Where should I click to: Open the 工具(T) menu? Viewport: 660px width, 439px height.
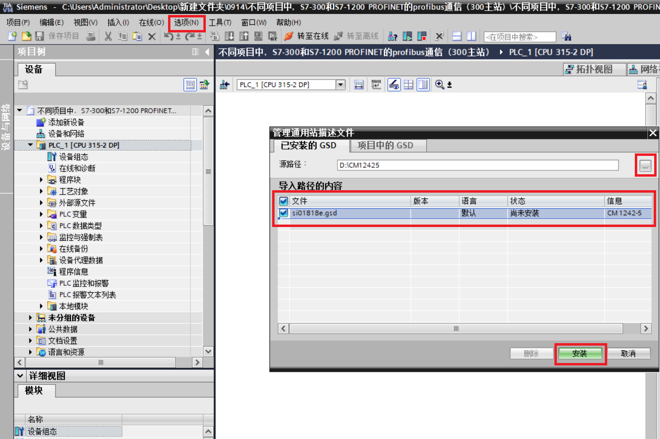(x=220, y=23)
